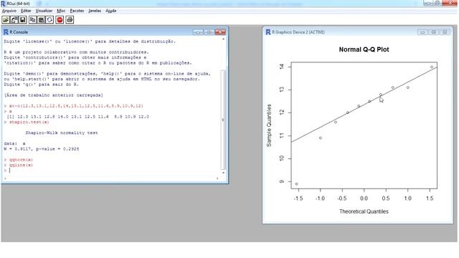The width and height of the screenshot is (459, 258).
Task: Click the 'Sample Quantiles' axis label
Action: (269, 125)
